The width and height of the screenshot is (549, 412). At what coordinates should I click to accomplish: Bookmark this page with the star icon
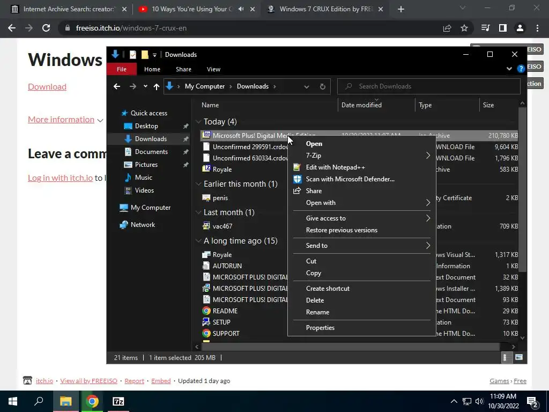point(464,28)
